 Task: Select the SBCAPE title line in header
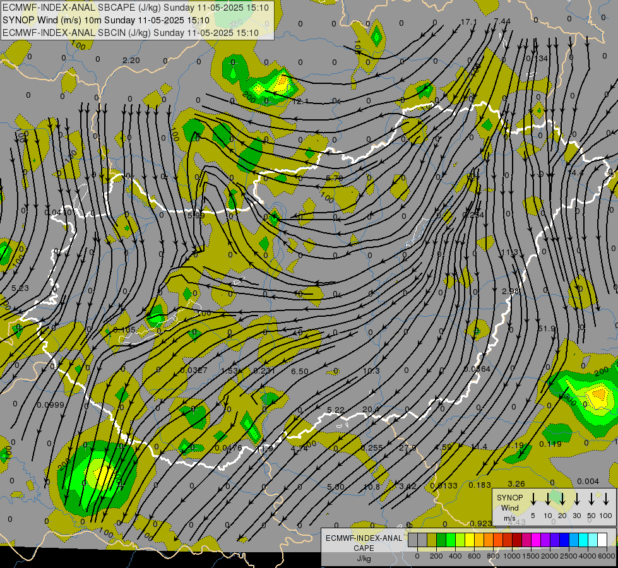(x=136, y=8)
